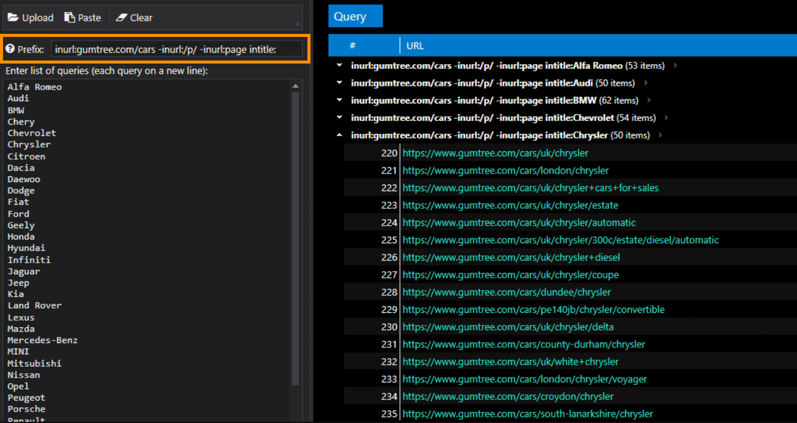
Task: Open the chrysler/delta link
Action: pyautogui.click(x=508, y=327)
